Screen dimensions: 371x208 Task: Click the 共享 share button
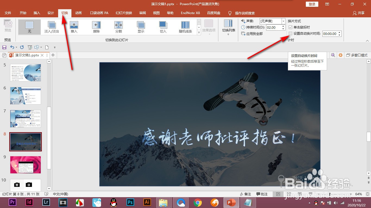pyautogui.click(x=359, y=13)
